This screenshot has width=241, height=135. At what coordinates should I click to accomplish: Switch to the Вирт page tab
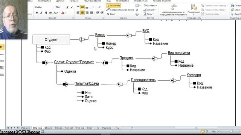[x=90, y=128]
